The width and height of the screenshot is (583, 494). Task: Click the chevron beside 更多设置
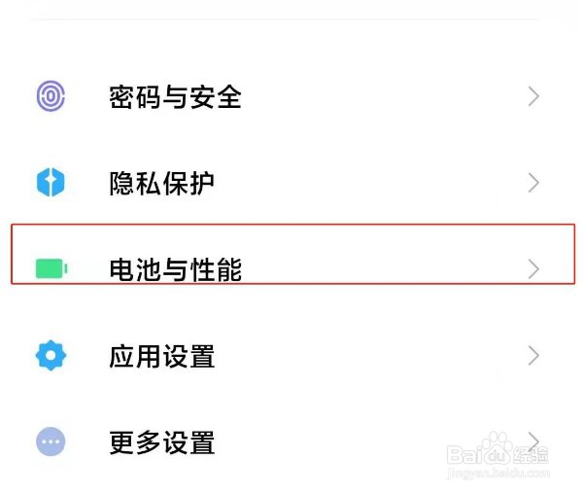(532, 439)
